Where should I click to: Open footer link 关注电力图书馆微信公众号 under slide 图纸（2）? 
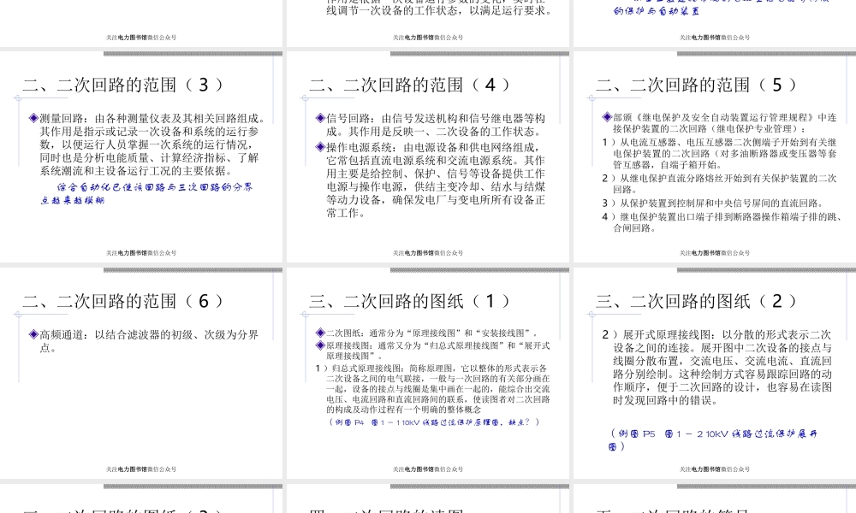(713, 469)
